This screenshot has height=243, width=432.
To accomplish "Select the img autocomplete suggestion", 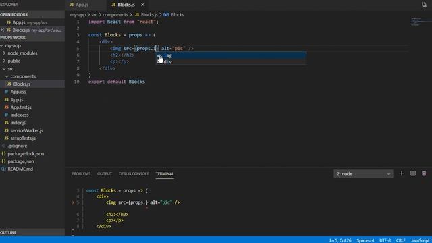I will click(231, 55).
